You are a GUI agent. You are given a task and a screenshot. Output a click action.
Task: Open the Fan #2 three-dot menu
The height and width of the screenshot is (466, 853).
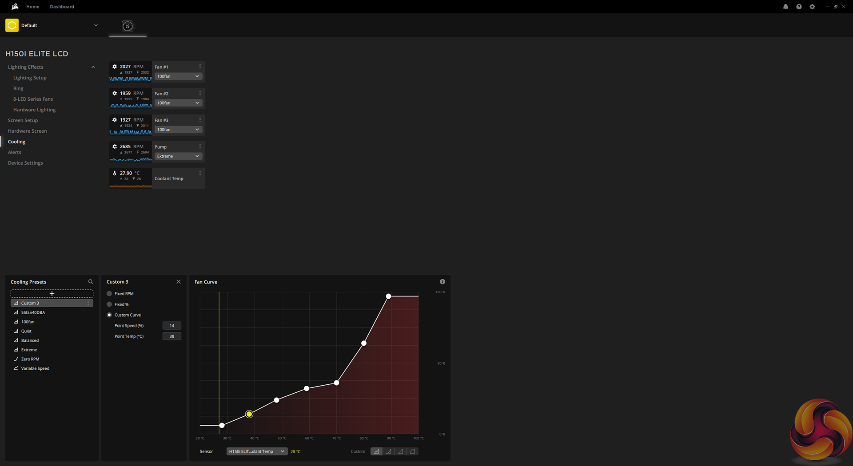[200, 93]
